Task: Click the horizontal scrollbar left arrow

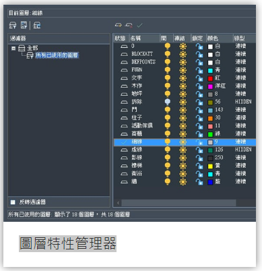Action: [118, 203]
